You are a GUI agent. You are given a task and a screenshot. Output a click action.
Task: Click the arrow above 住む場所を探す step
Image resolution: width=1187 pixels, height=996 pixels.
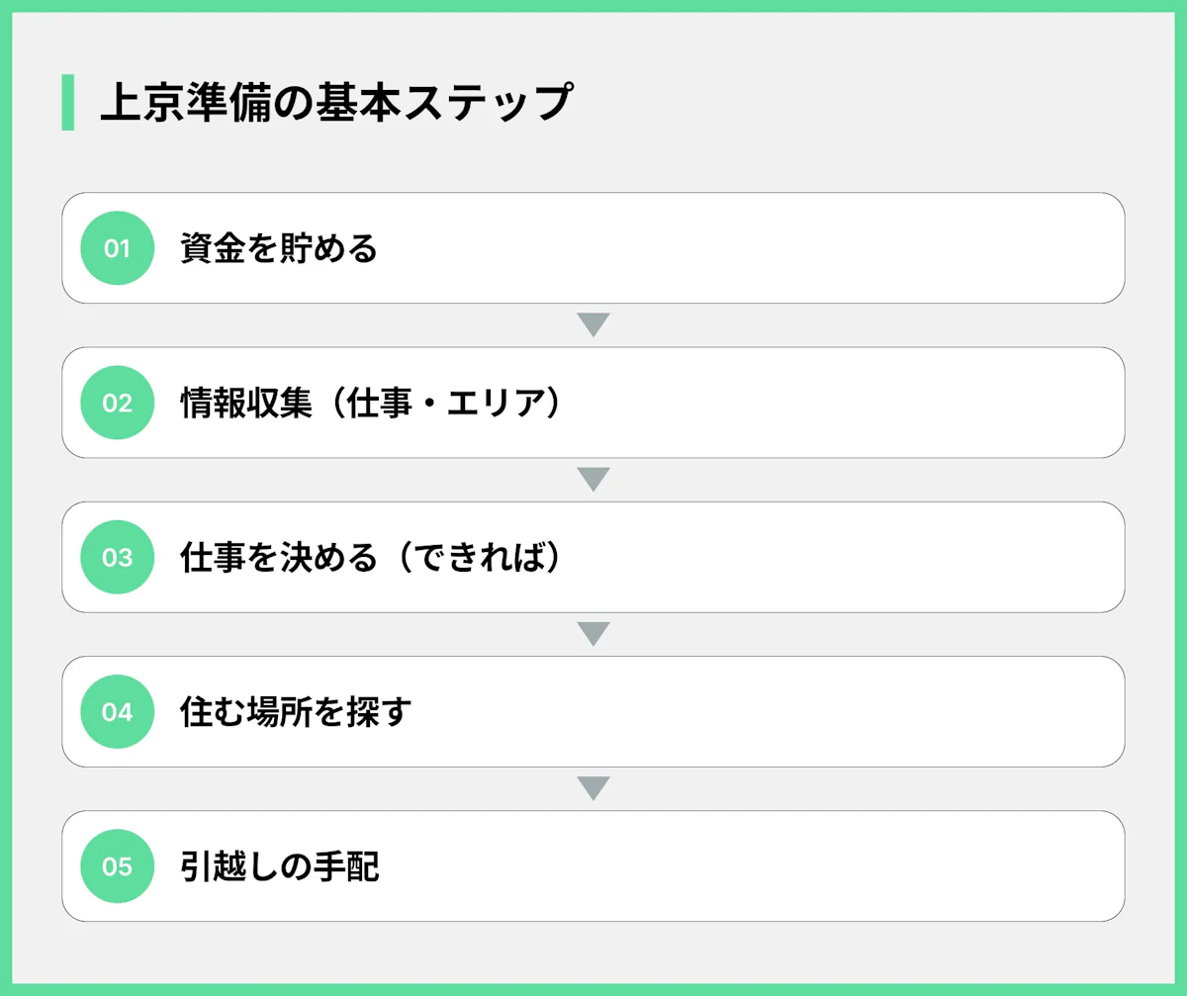[x=593, y=633]
